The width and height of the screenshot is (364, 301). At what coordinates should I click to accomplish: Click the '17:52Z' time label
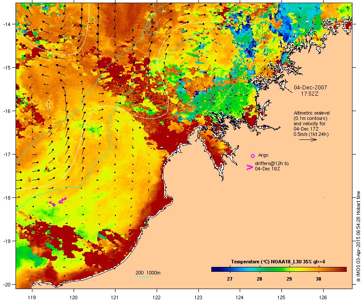tap(310, 94)
